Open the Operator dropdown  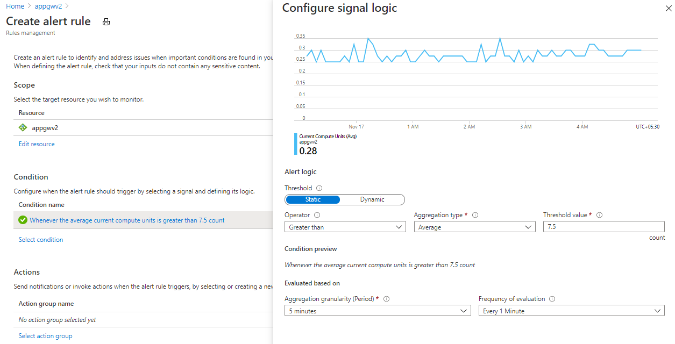pyautogui.click(x=345, y=227)
